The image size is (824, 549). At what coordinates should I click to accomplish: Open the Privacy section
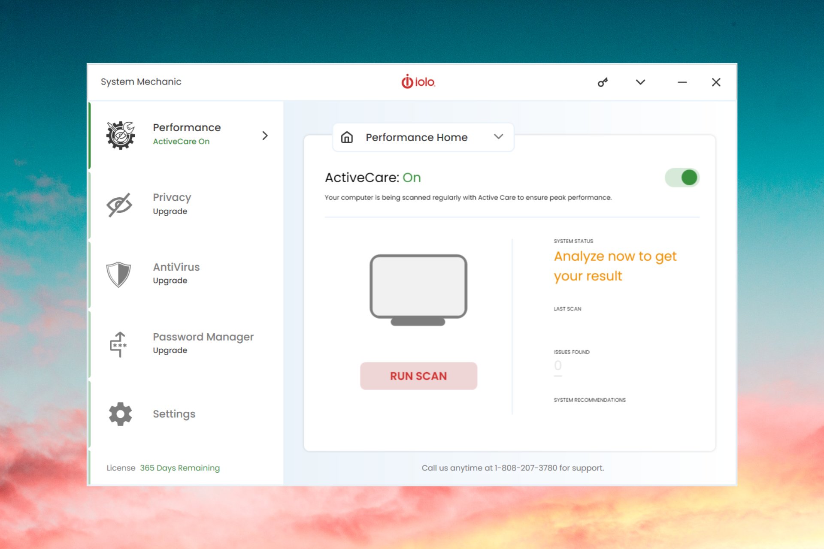tap(186, 205)
